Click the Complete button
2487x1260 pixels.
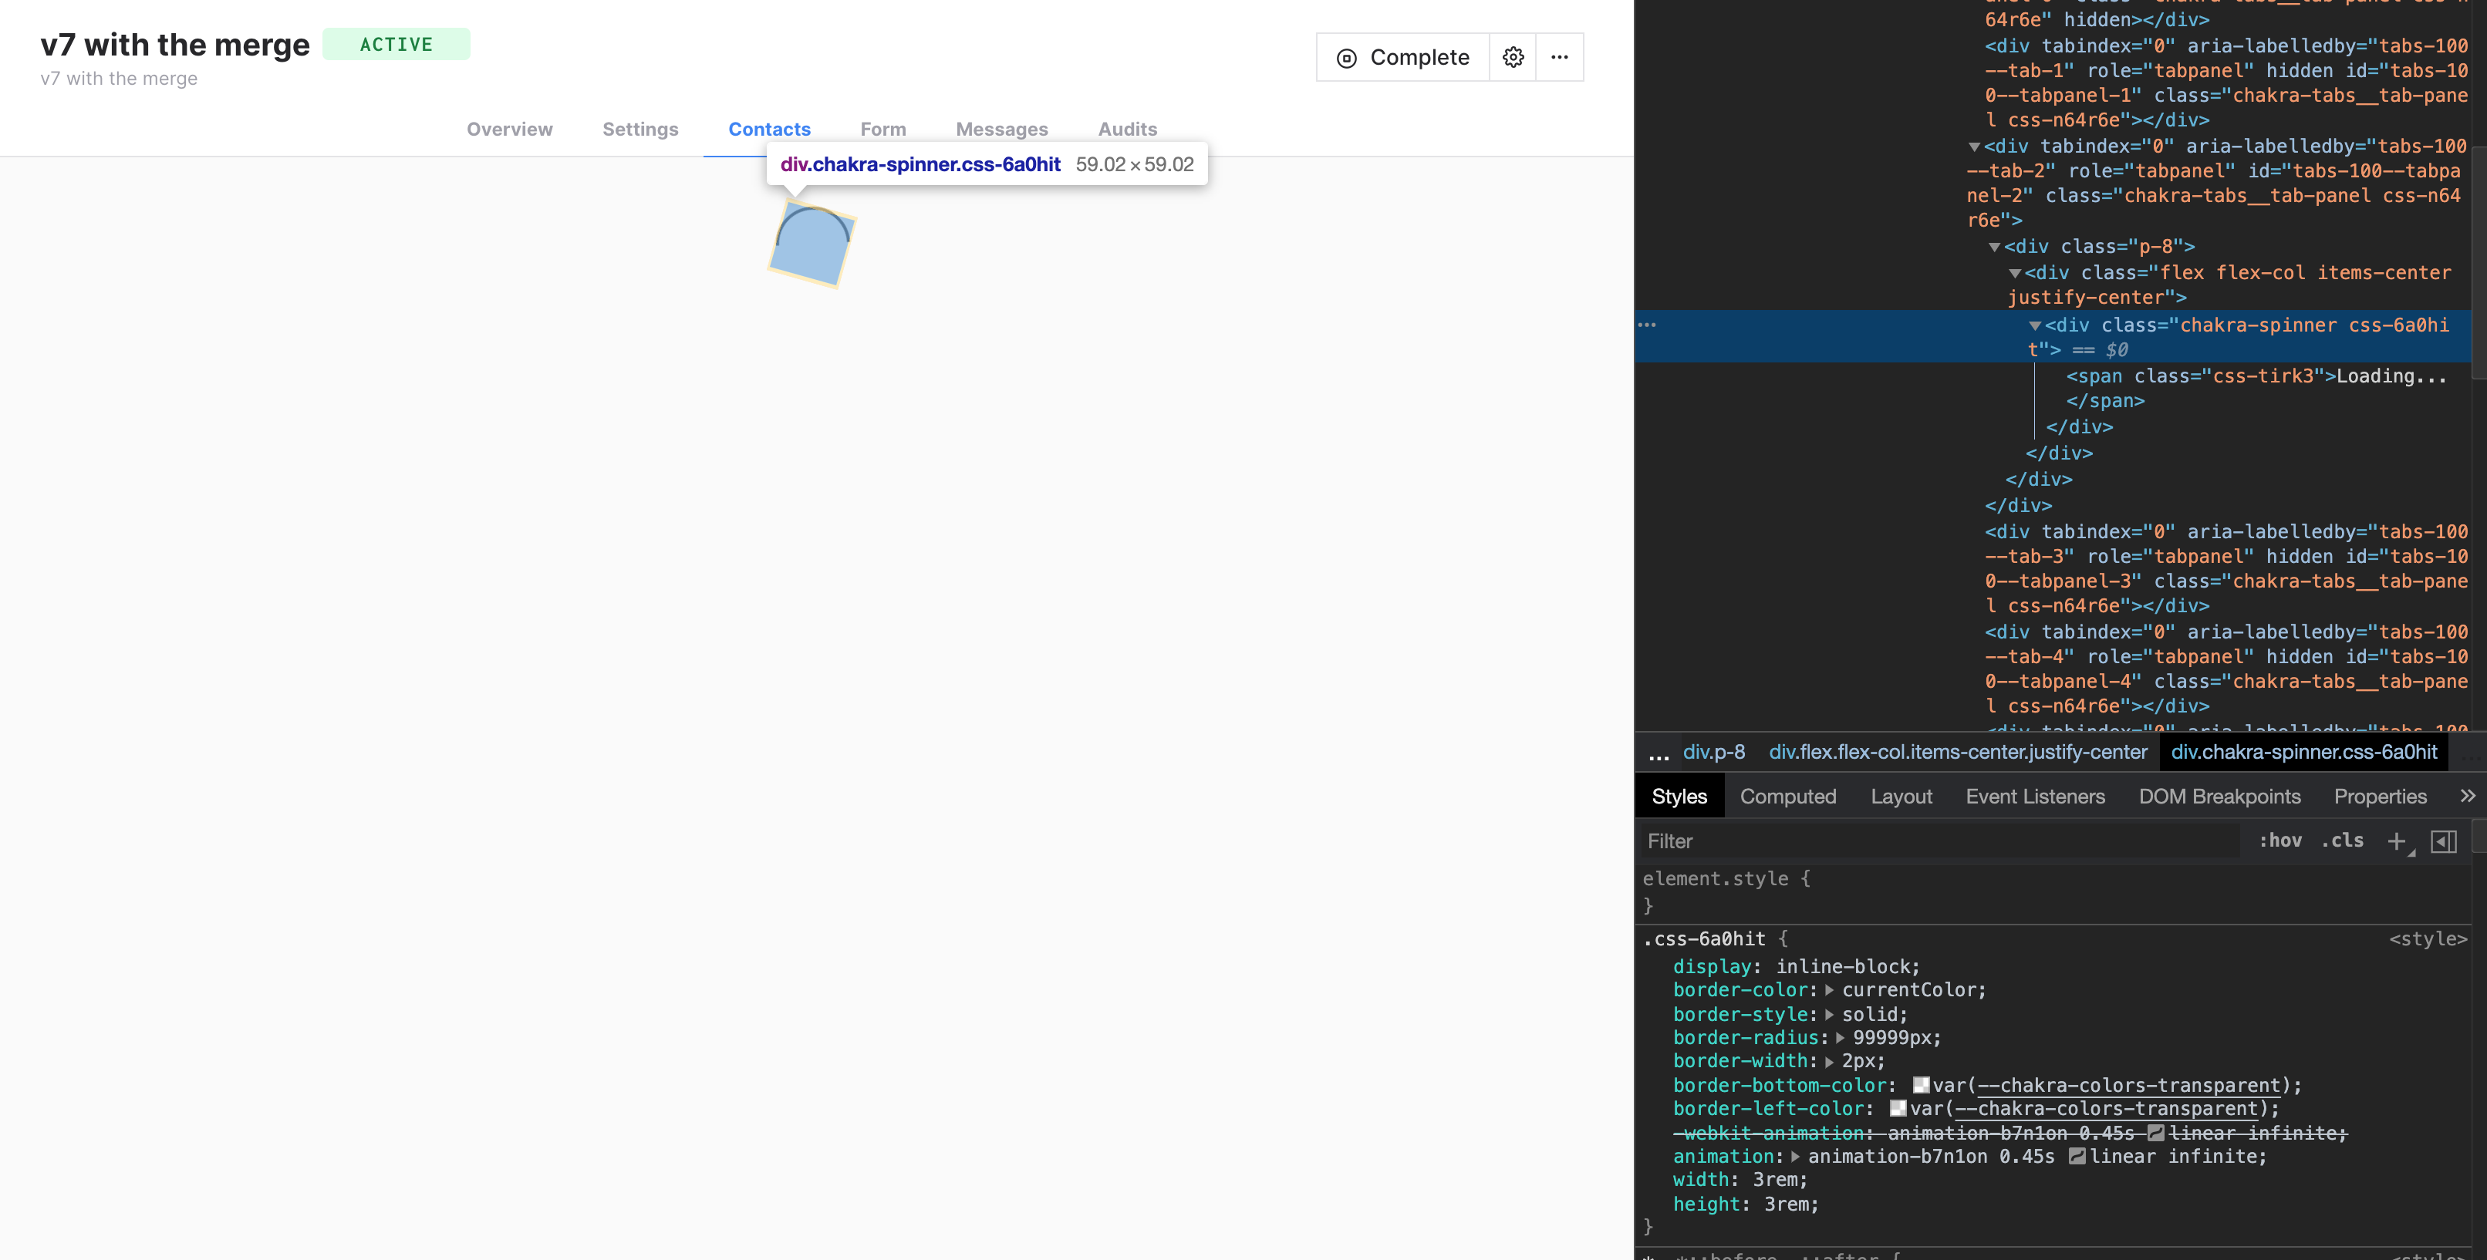click(1403, 57)
